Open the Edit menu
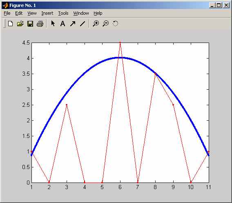232x203 pixels. coord(19,14)
